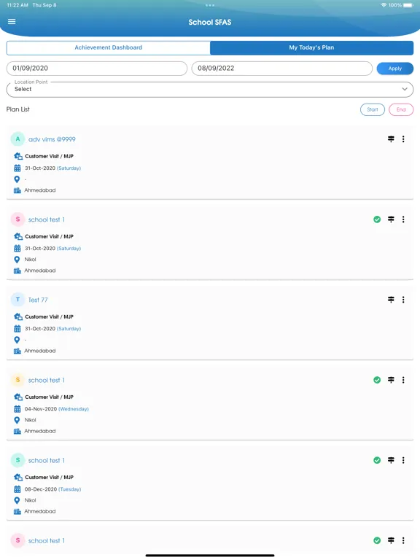
Task: Tap the Plan List heading
Action: point(17,109)
